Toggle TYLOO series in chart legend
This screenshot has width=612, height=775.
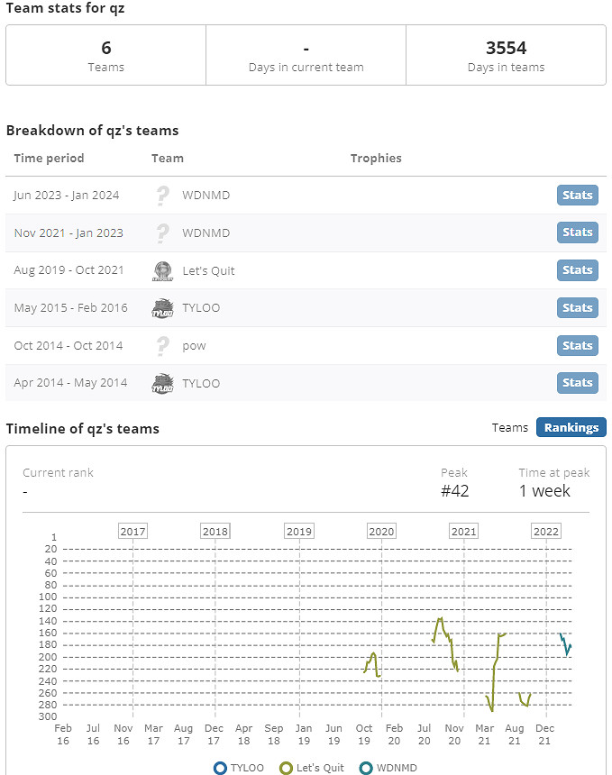(221, 768)
